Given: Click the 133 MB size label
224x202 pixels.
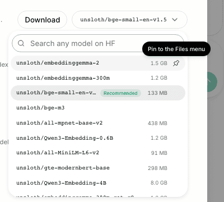Looking at the screenshot, I should [157, 93].
